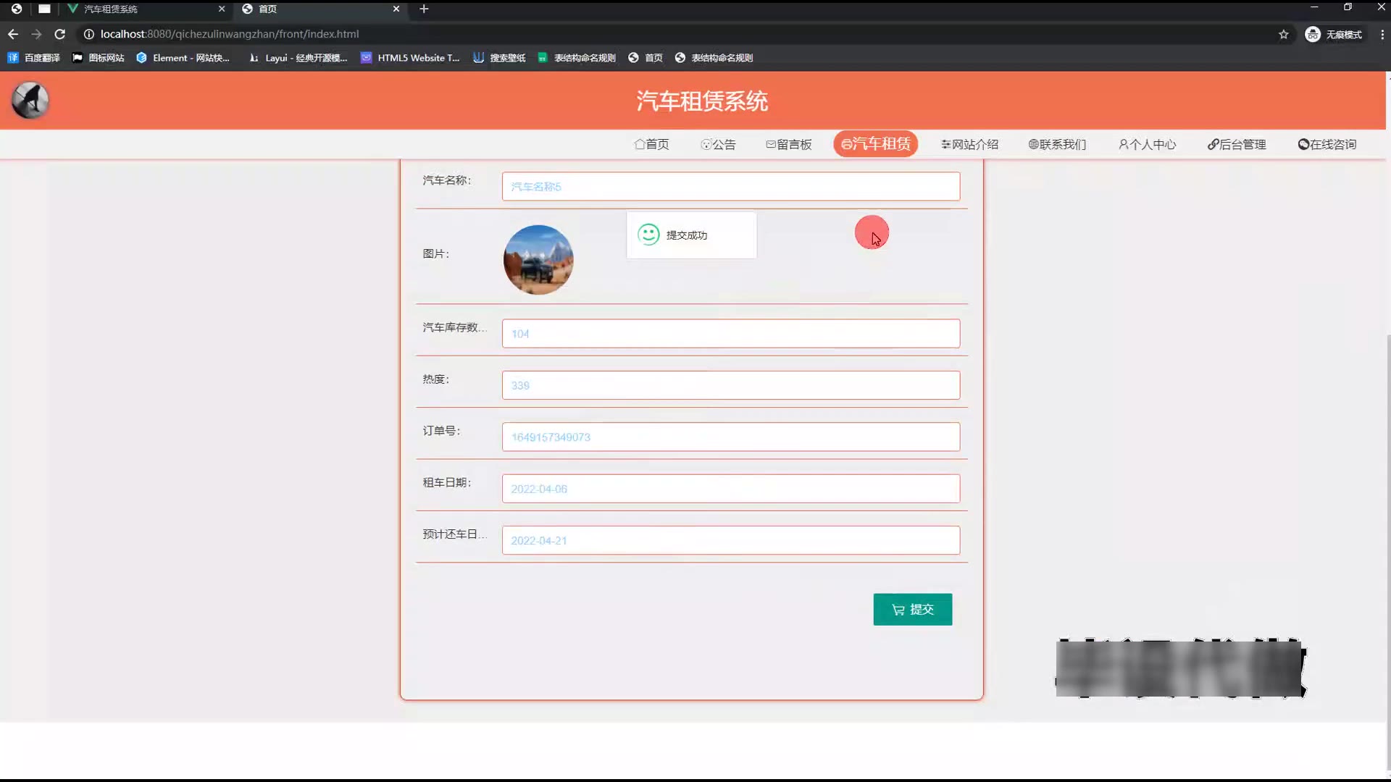
Task: Focus the 预计还车日期 input
Action: [x=730, y=540]
